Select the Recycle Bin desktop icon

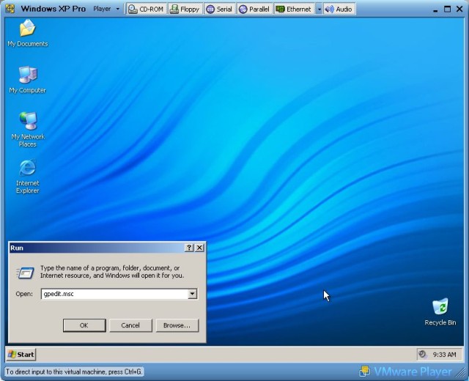pos(440,312)
